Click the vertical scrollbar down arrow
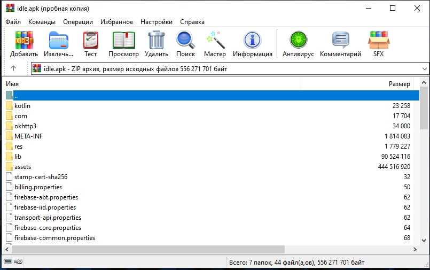Screen dimensions: 430x270 tap(424, 240)
